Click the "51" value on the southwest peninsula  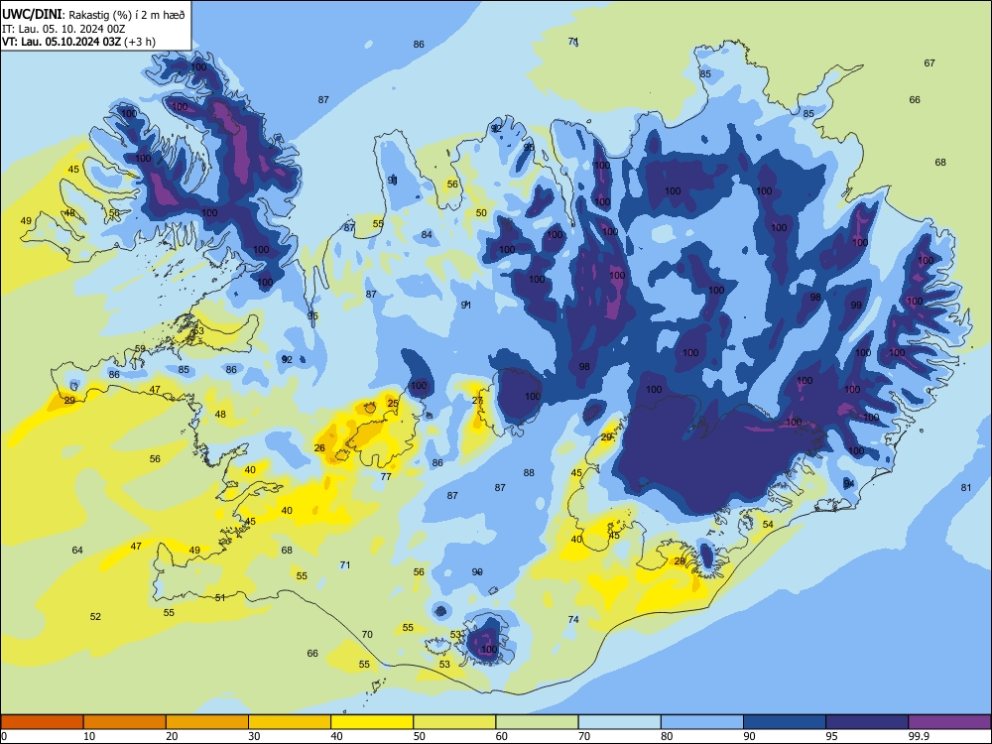coord(220,598)
